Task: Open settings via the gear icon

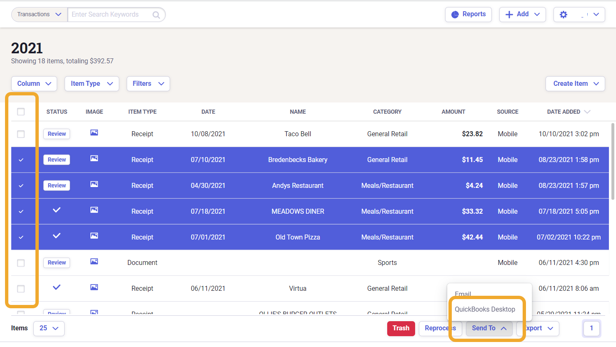Action: [563, 15]
